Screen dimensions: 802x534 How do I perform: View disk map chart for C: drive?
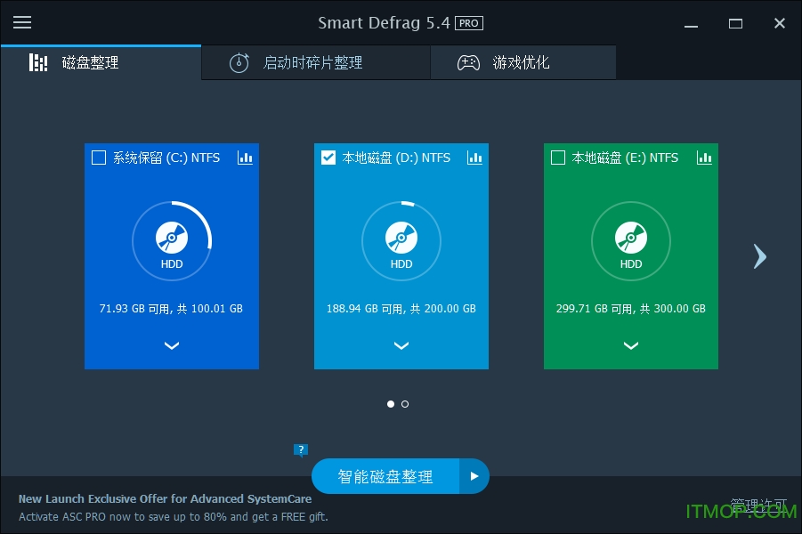[x=245, y=158]
